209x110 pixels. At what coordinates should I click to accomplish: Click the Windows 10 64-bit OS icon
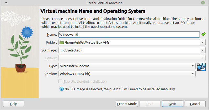click(201, 67)
